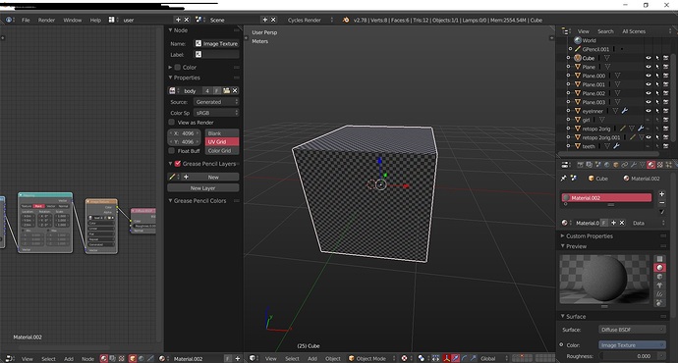Expand the Custom Properties panel

[x=563, y=236]
